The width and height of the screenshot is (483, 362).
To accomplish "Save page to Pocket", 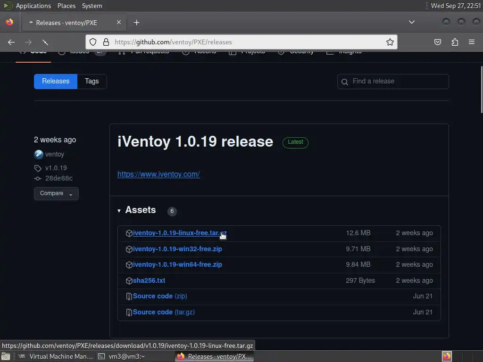I will (438, 42).
